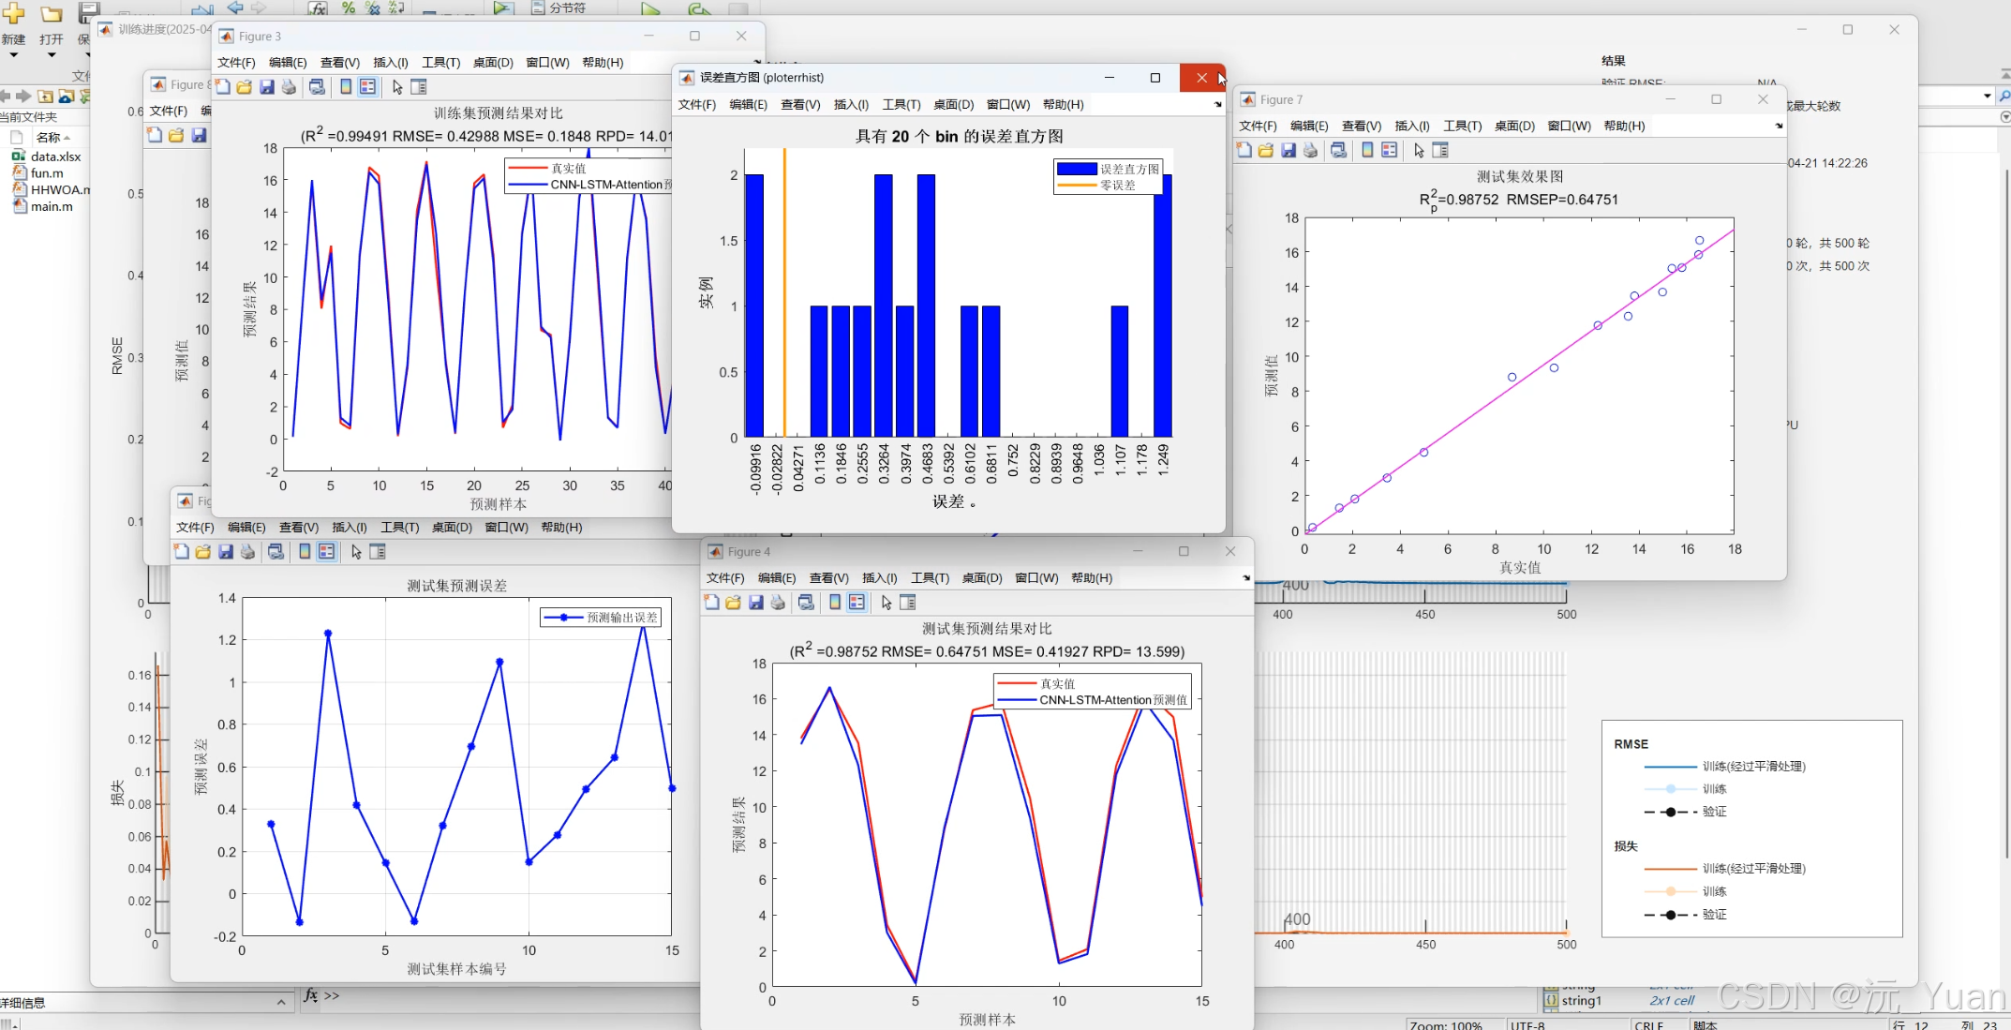Click Link plot icon in Figure 4 toolbar
This screenshot has width=2011, height=1030.
(x=806, y=603)
